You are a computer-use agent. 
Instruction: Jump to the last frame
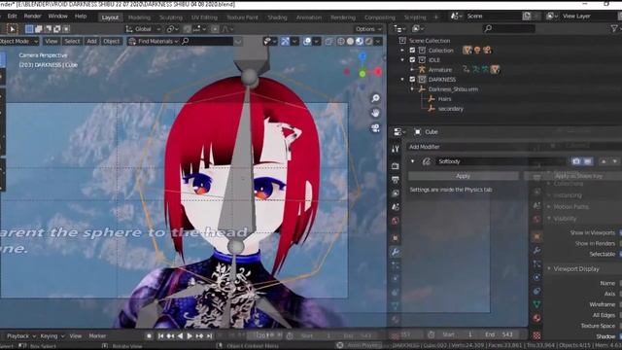210,336
